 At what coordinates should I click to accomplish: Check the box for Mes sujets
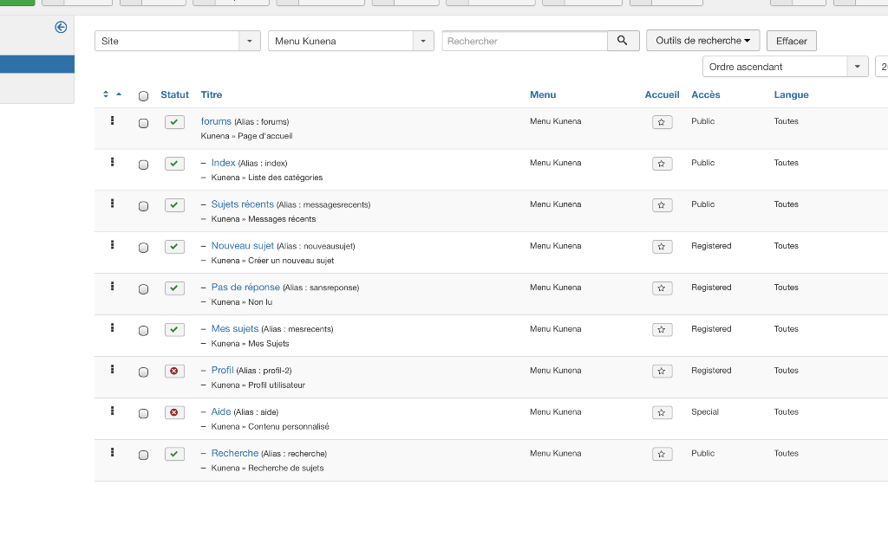(144, 331)
